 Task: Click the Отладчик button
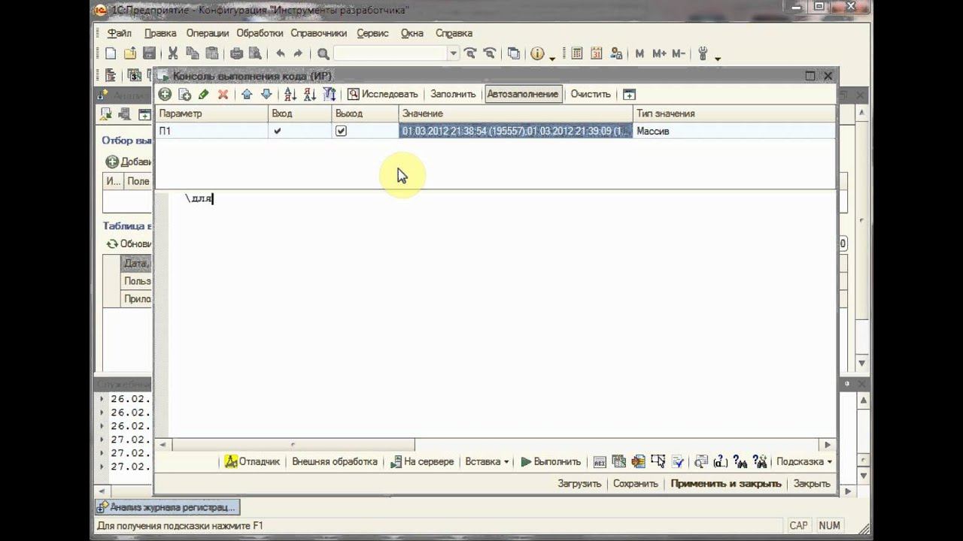(x=252, y=461)
